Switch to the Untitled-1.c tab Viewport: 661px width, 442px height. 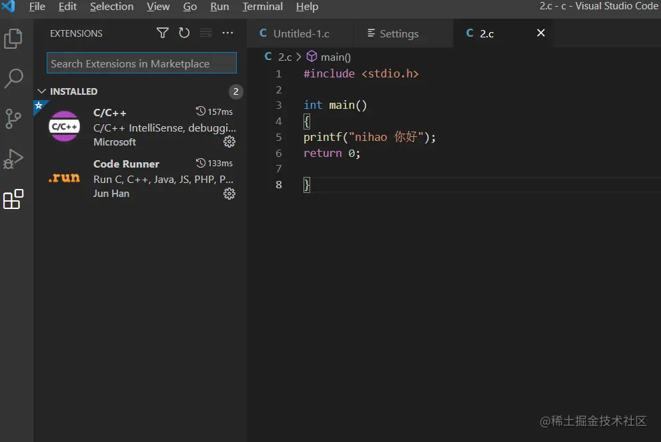[299, 33]
